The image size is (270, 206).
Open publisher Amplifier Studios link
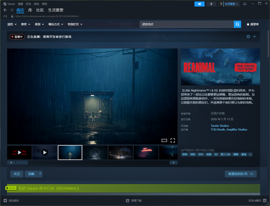pos(237,129)
